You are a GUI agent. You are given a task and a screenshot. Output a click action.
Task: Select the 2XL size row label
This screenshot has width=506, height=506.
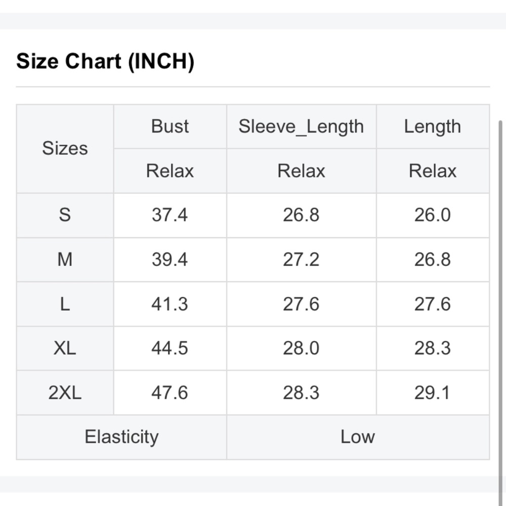65,393
